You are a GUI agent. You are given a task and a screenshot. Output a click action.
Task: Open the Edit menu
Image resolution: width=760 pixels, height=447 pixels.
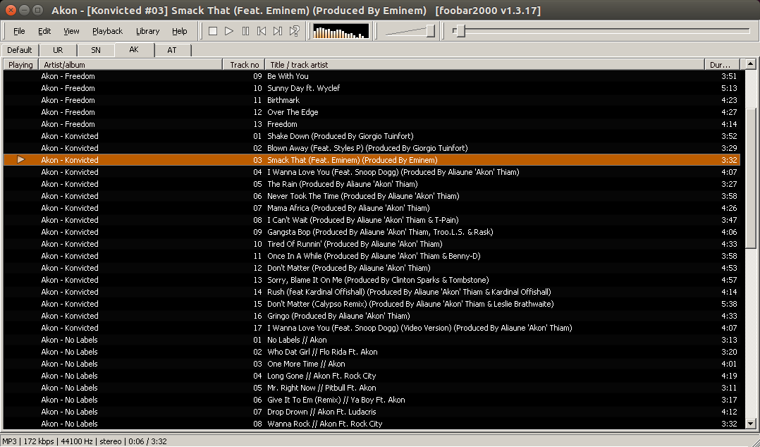tap(44, 31)
